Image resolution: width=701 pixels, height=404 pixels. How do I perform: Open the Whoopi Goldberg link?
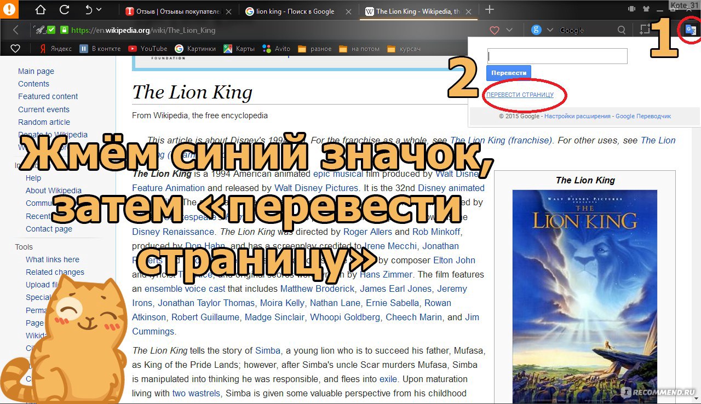[x=345, y=317]
